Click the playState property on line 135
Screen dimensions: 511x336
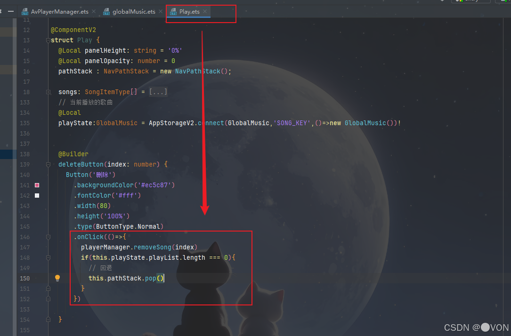[75, 123]
